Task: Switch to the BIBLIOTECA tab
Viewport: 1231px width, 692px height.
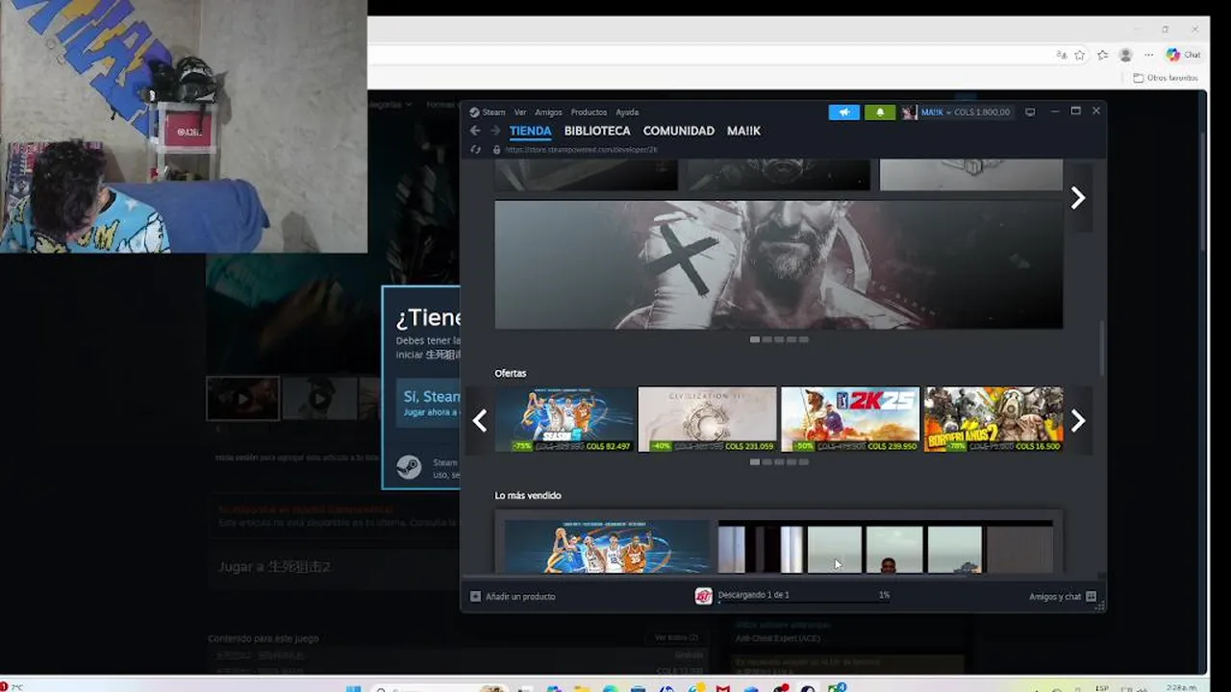Action: [597, 131]
